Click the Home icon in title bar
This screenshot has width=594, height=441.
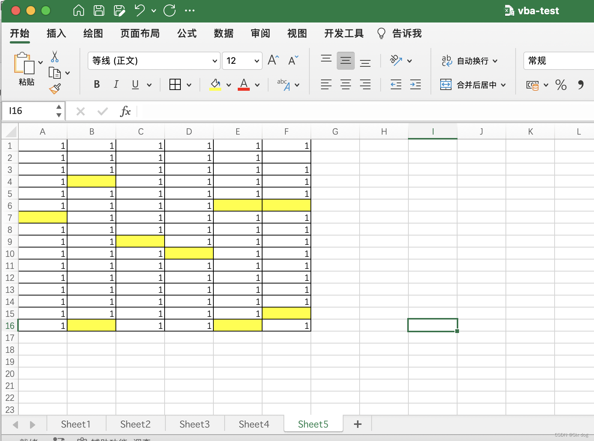[79, 10]
